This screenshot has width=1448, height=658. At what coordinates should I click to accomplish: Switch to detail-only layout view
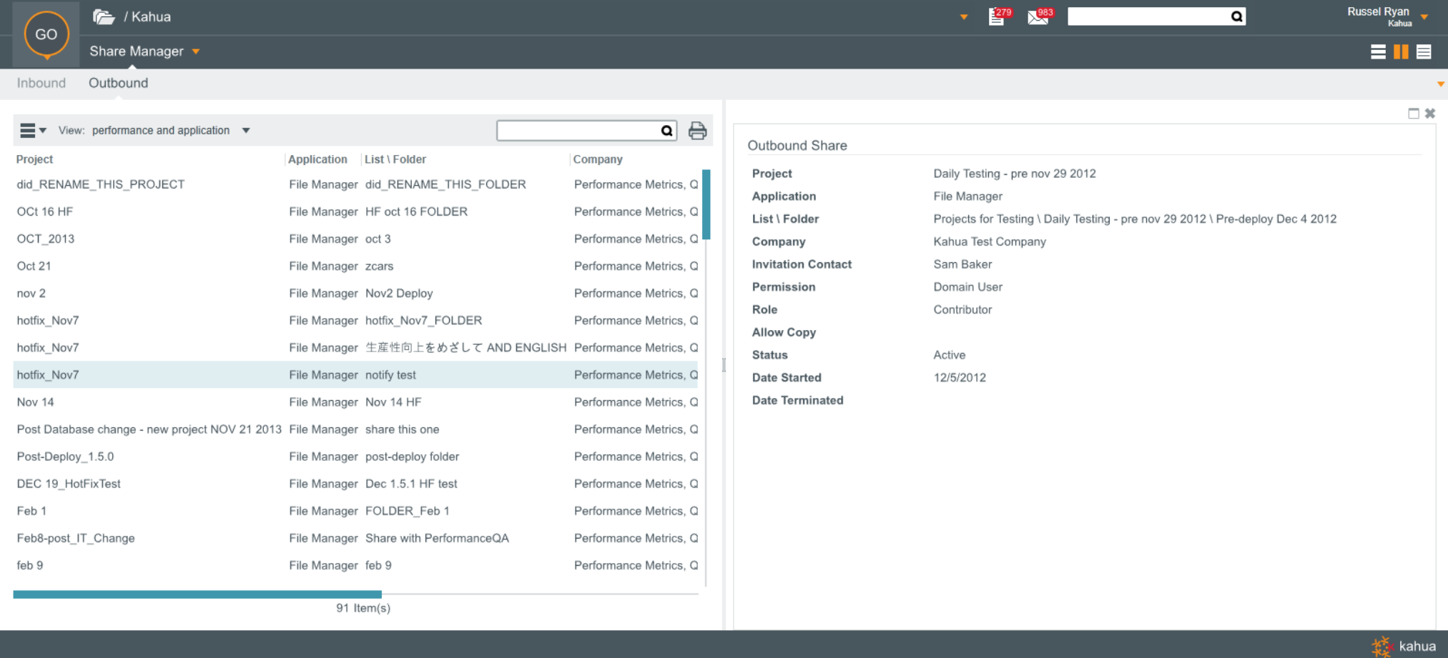pyautogui.click(x=1424, y=51)
